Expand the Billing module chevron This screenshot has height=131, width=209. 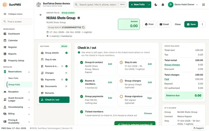(x=29, y=114)
